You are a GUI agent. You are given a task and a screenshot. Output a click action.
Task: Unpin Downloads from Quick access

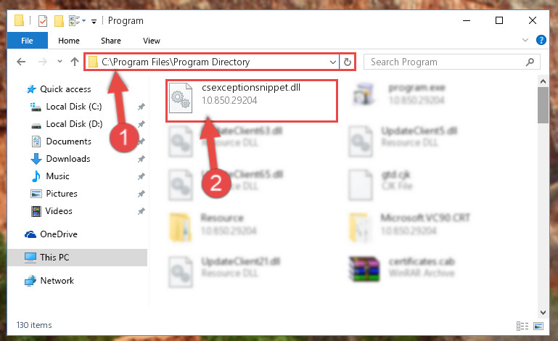click(141, 159)
